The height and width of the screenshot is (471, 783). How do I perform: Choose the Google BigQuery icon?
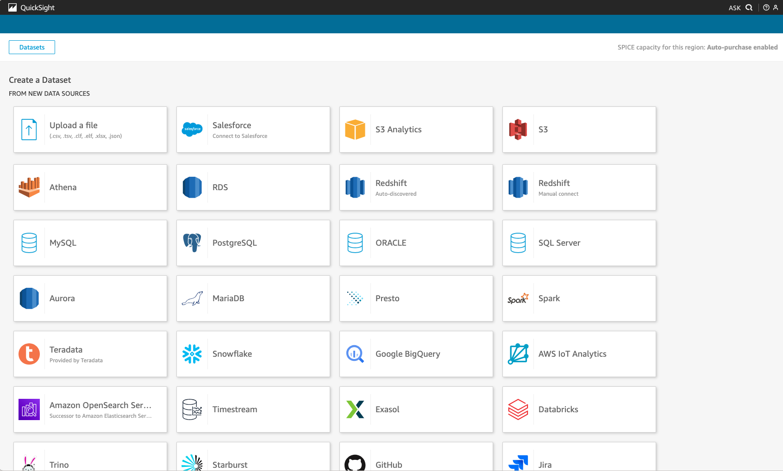(x=355, y=354)
